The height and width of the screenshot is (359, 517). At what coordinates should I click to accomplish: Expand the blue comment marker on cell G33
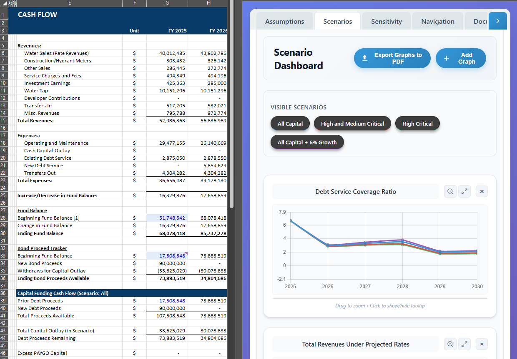186,253
